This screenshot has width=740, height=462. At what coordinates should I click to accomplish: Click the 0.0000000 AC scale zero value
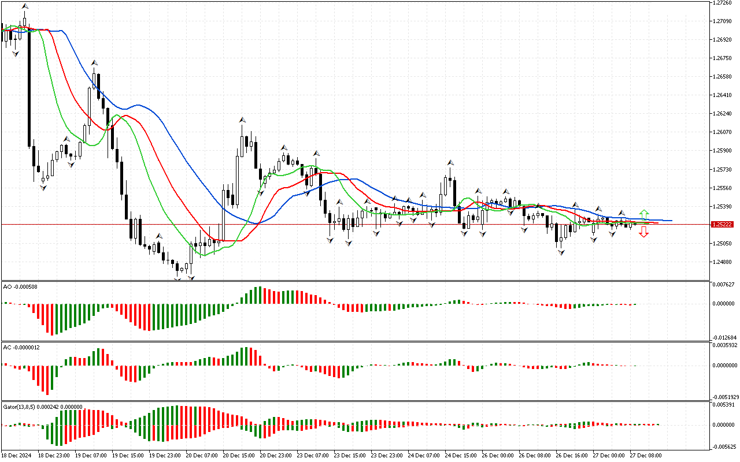pos(725,366)
